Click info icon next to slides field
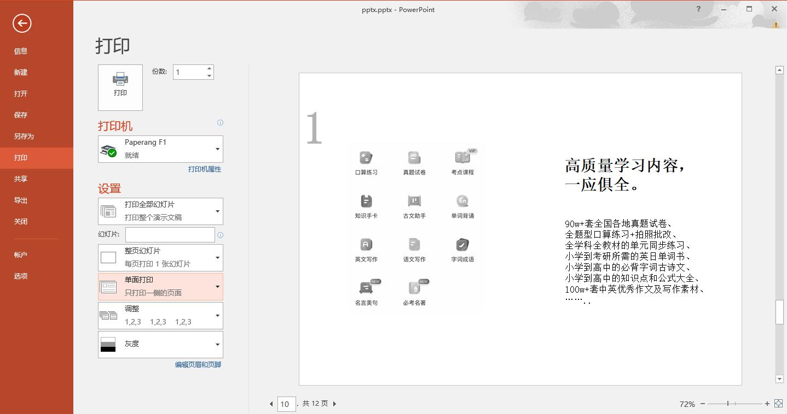Image resolution: width=787 pixels, height=414 pixels. point(220,235)
